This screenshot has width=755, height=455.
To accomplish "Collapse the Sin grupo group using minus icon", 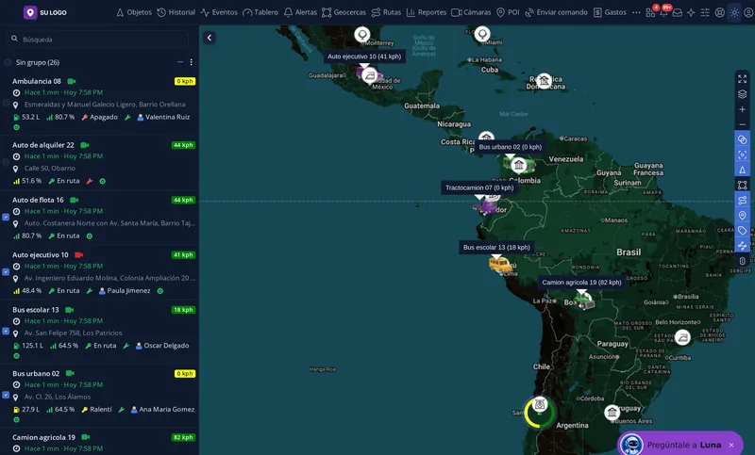I will (x=180, y=62).
